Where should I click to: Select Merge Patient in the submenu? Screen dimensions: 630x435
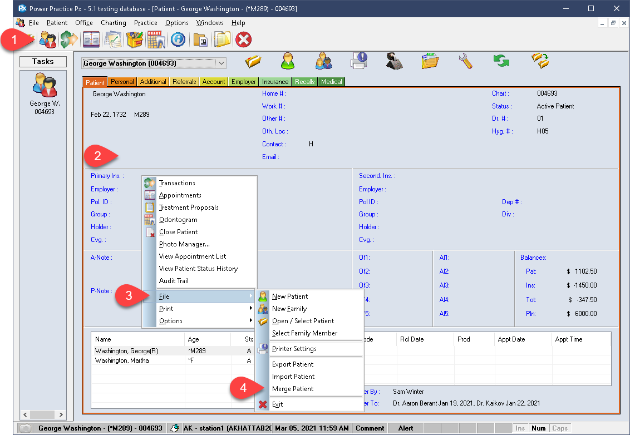309,389
